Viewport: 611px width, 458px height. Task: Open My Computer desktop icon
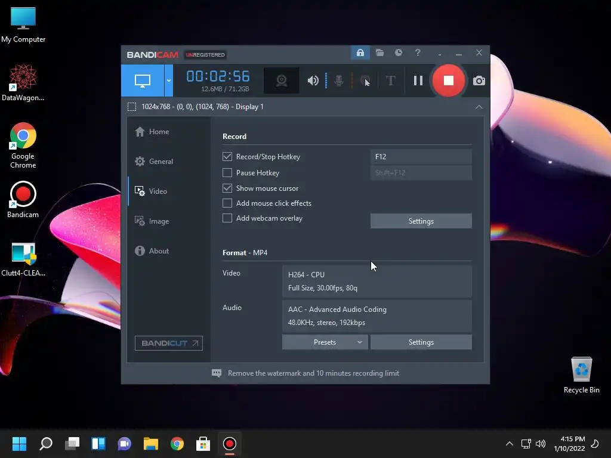23,24
